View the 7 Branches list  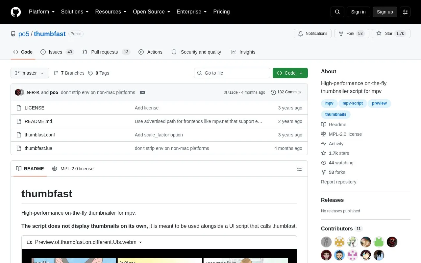[x=69, y=73]
